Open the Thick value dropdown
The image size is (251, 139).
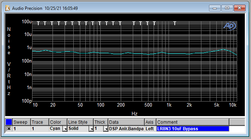point(106,129)
